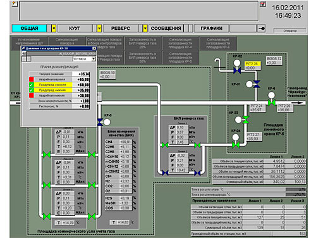Click the upper alarm value field +65.00

(x=81, y=79)
